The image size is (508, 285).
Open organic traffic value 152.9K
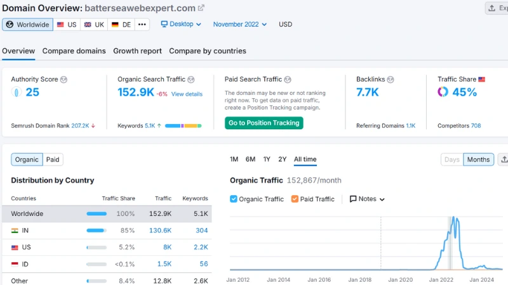click(136, 92)
